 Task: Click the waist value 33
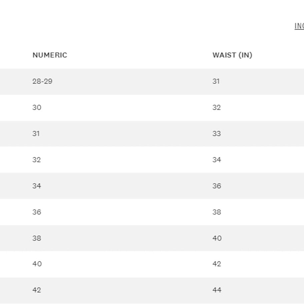(217, 134)
